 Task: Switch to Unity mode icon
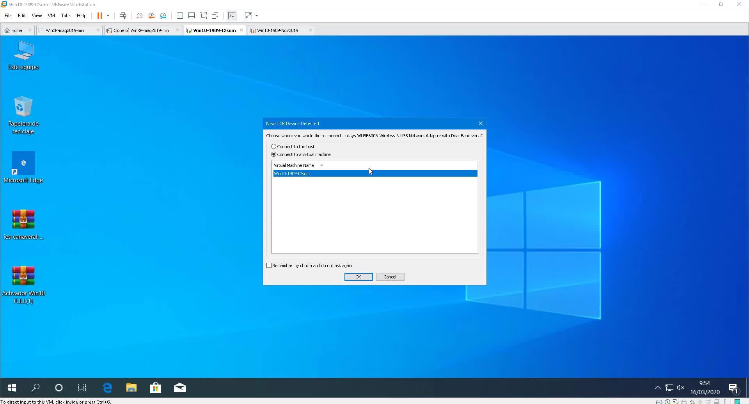tap(215, 16)
